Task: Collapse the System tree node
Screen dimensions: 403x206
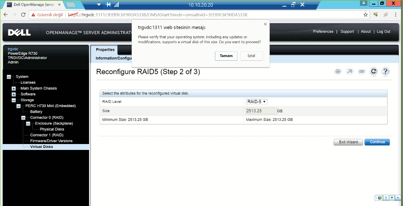Action: point(9,77)
